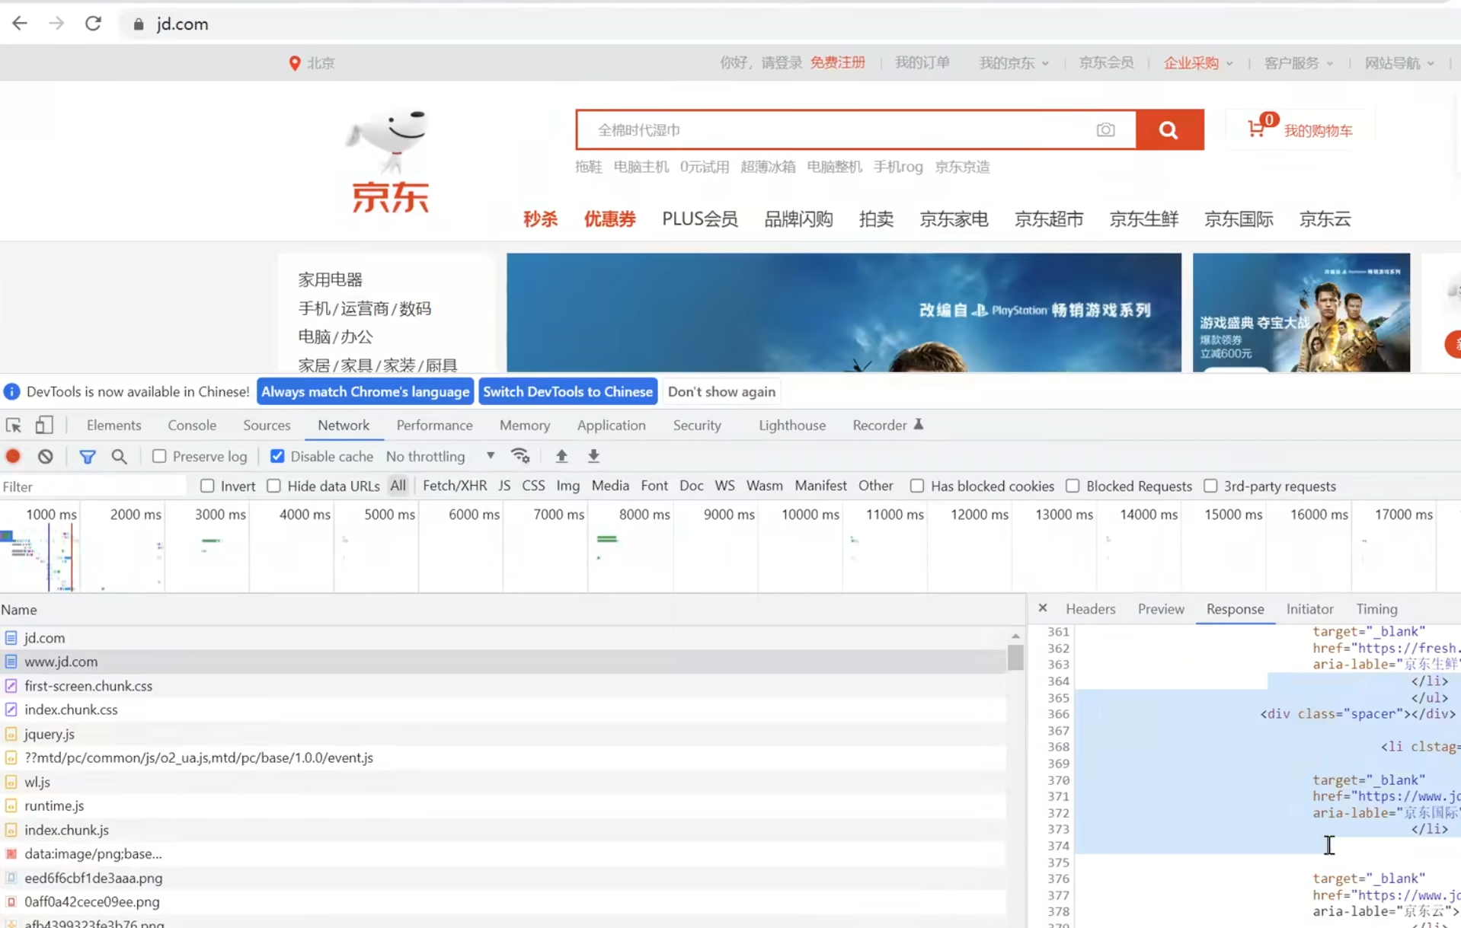The width and height of the screenshot is (1461, 928).
Task: Toggle the device toolbar icon
Action: (x=44, y=425)
